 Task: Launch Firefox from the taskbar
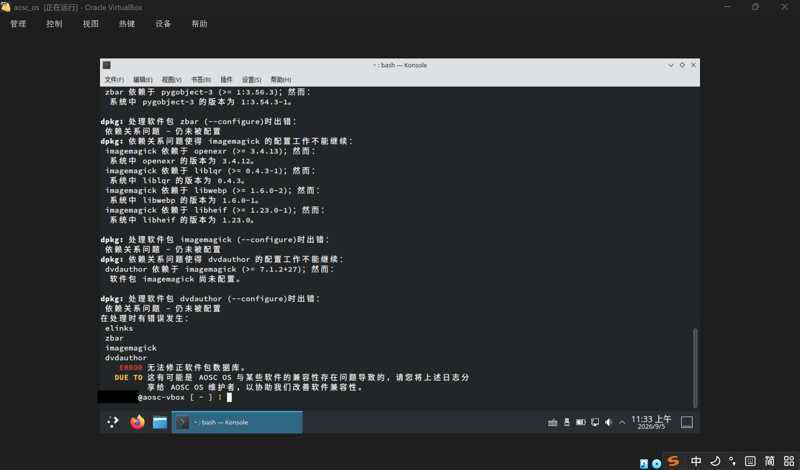[137, 422]
